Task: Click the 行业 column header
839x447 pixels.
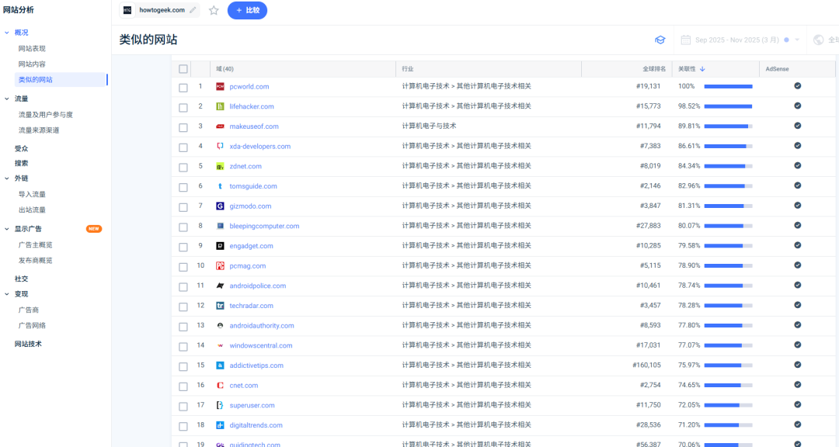Action: click(x=408, y=69)
